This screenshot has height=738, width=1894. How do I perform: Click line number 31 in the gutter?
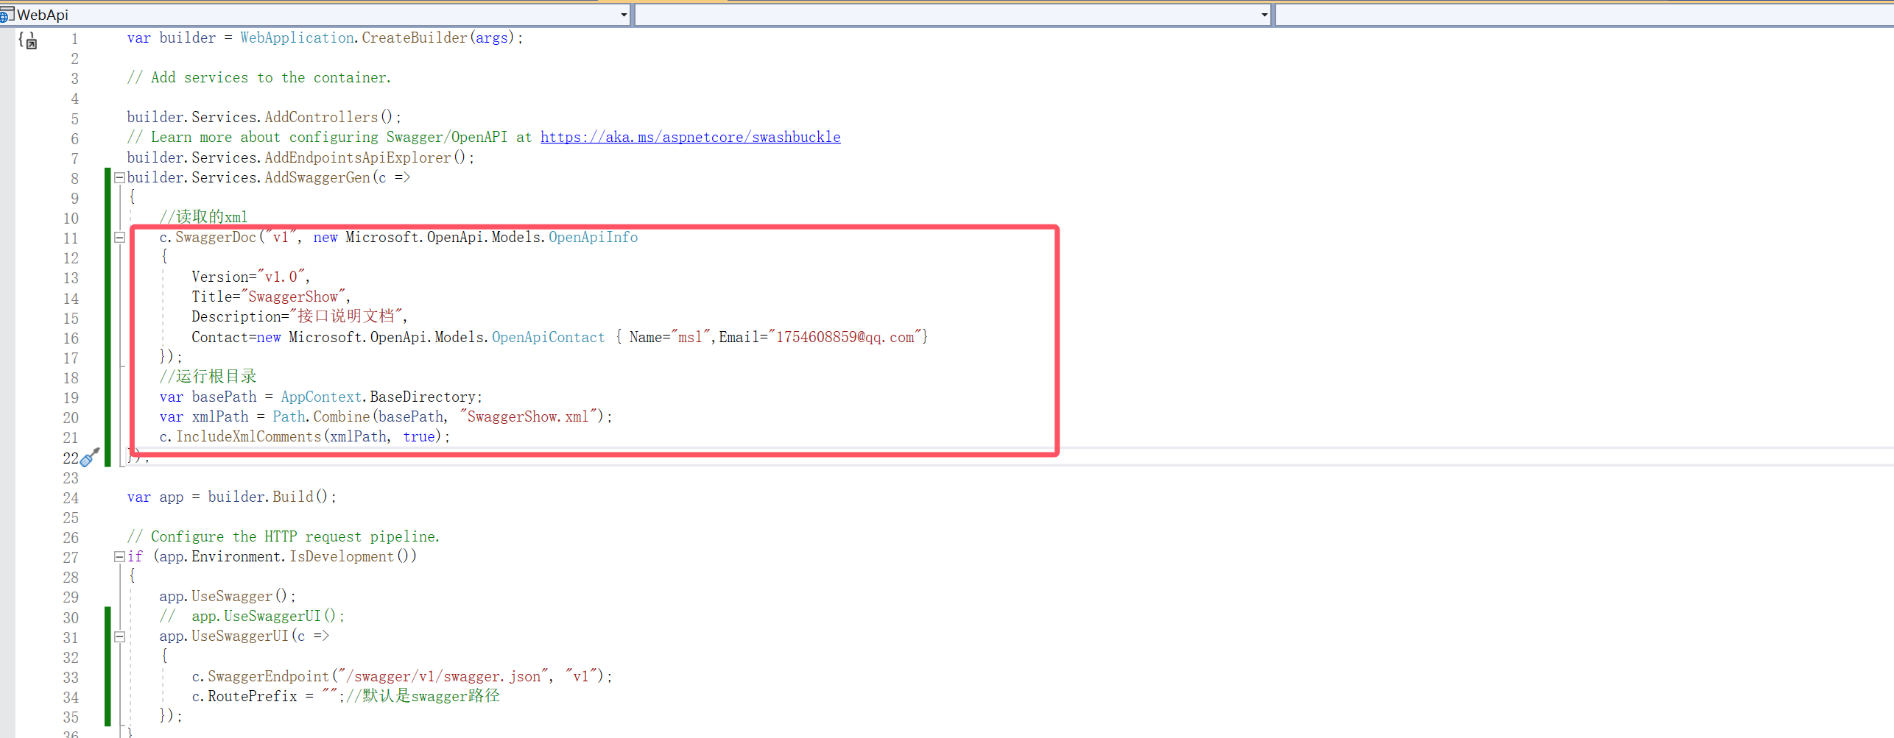coord(71,638)
